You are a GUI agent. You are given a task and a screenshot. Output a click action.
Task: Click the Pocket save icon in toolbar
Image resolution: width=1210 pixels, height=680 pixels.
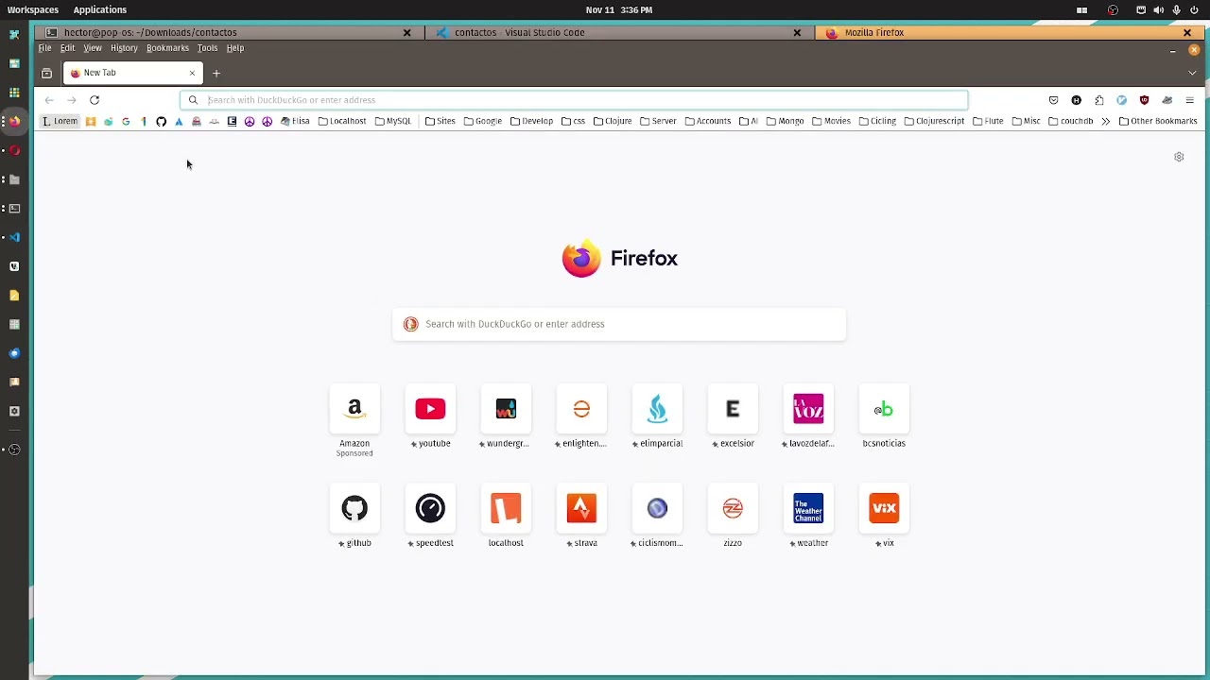1053,100
